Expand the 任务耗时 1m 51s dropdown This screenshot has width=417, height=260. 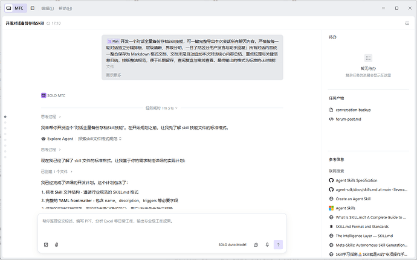pos(161,108)
